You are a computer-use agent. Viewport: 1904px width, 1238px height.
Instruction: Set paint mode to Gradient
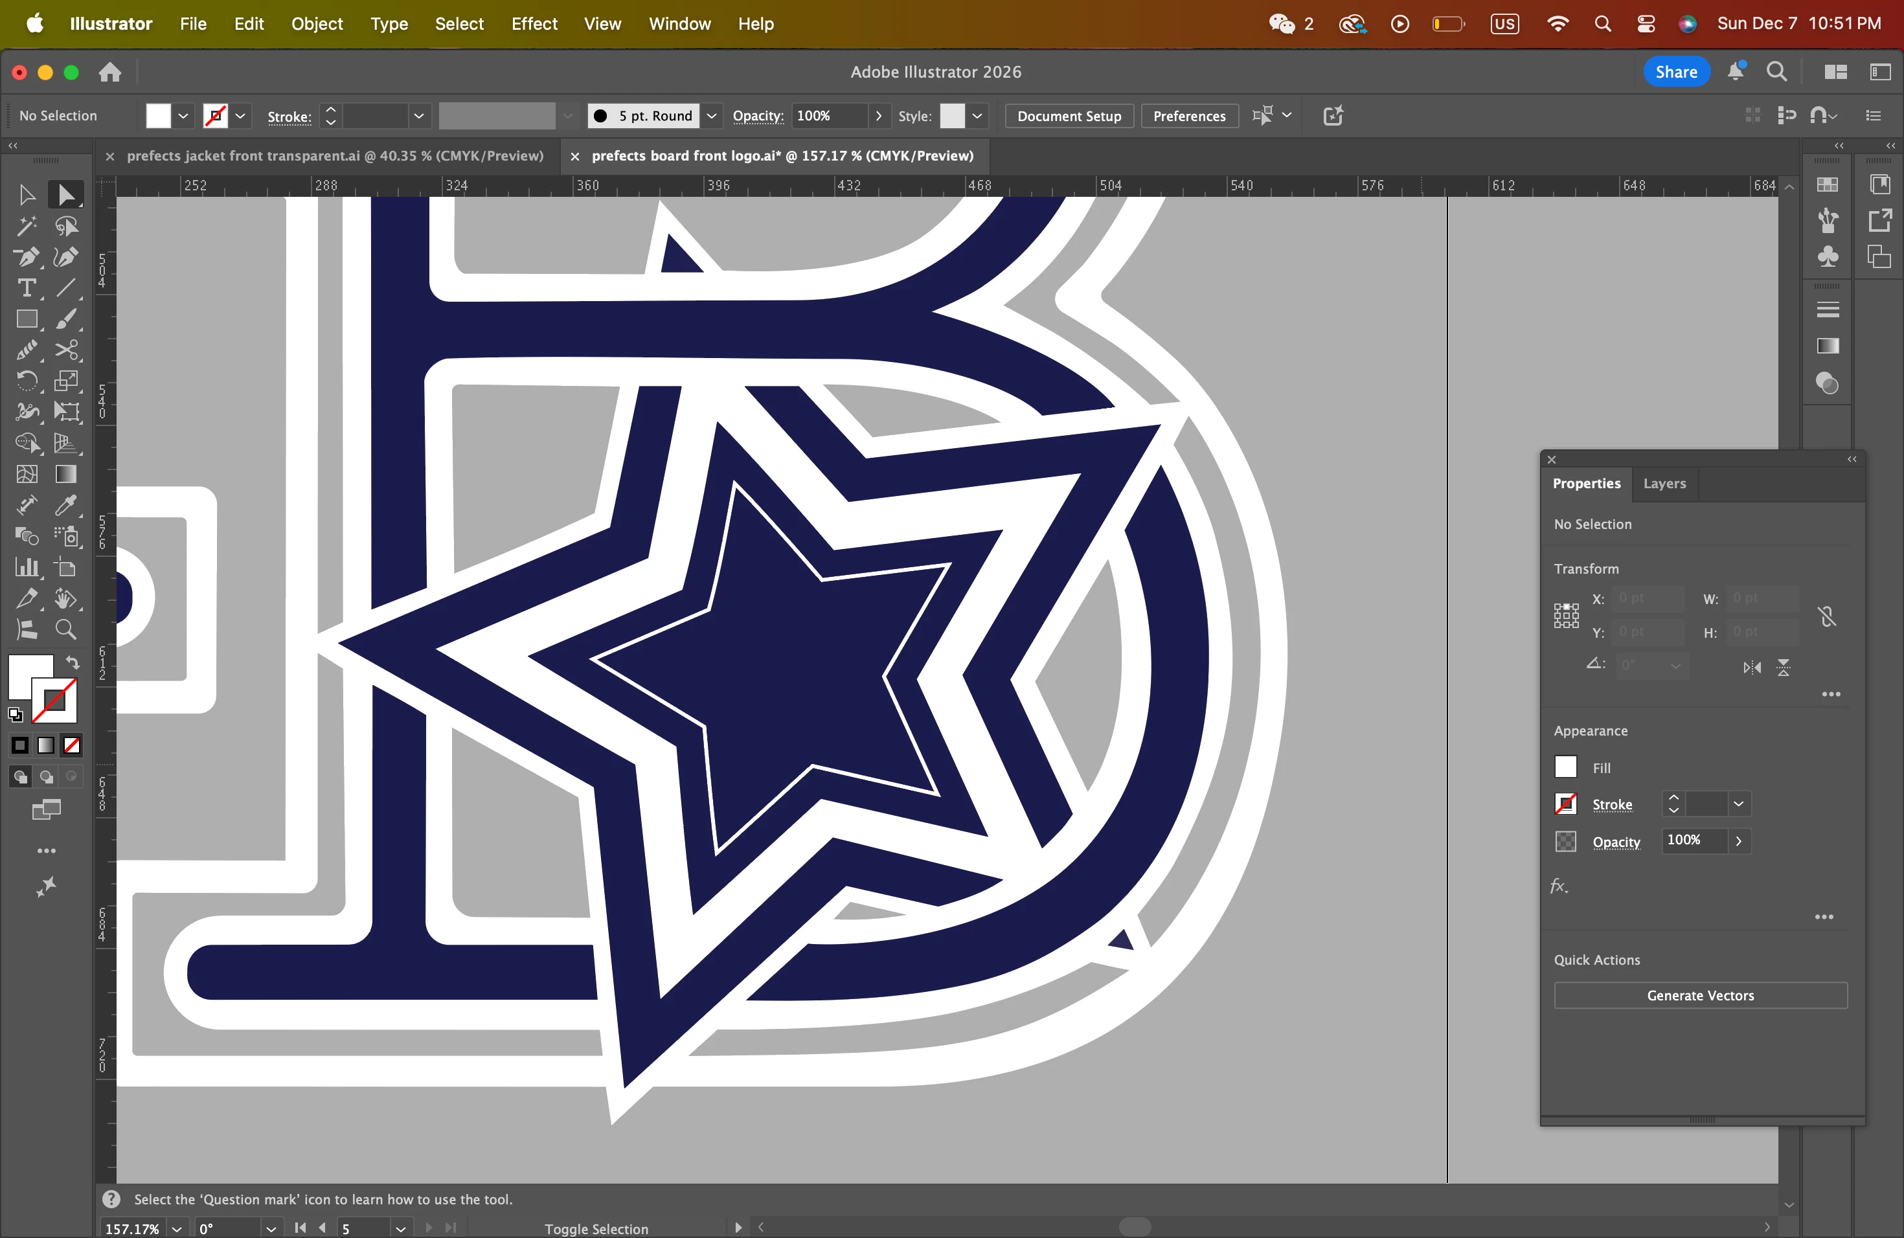pyautogui.click(x=47, y=746)
